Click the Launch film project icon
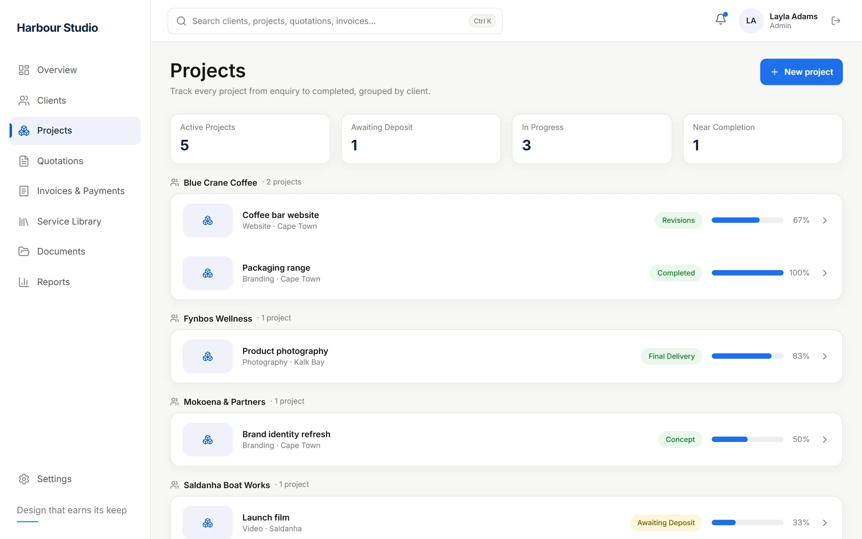Image resolution: width=862 pixels, height=539 pixels. point(207,523)
